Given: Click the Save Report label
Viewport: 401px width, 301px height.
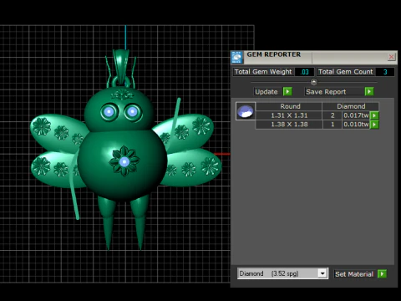Looking at the screenshot, I should click(x=326, y=92).
